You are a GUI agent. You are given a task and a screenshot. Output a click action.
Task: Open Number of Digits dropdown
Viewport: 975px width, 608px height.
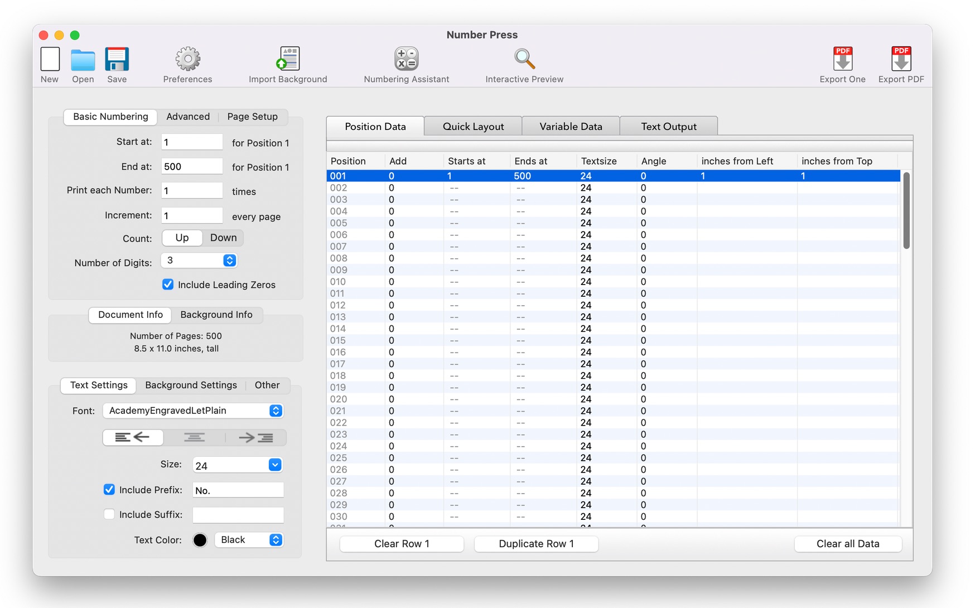pos(199,260)
